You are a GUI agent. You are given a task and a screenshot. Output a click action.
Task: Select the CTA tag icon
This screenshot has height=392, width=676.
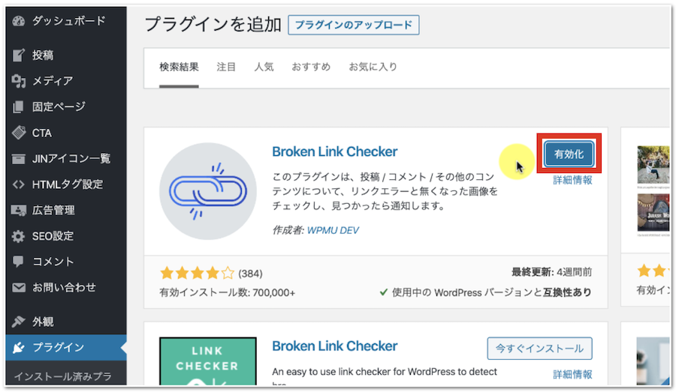tap(19, 133)
